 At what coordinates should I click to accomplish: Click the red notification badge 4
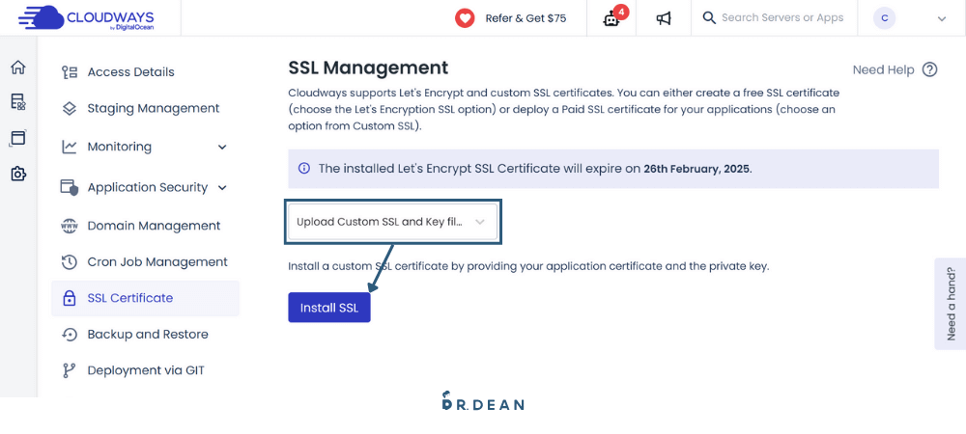coord(621,12)
